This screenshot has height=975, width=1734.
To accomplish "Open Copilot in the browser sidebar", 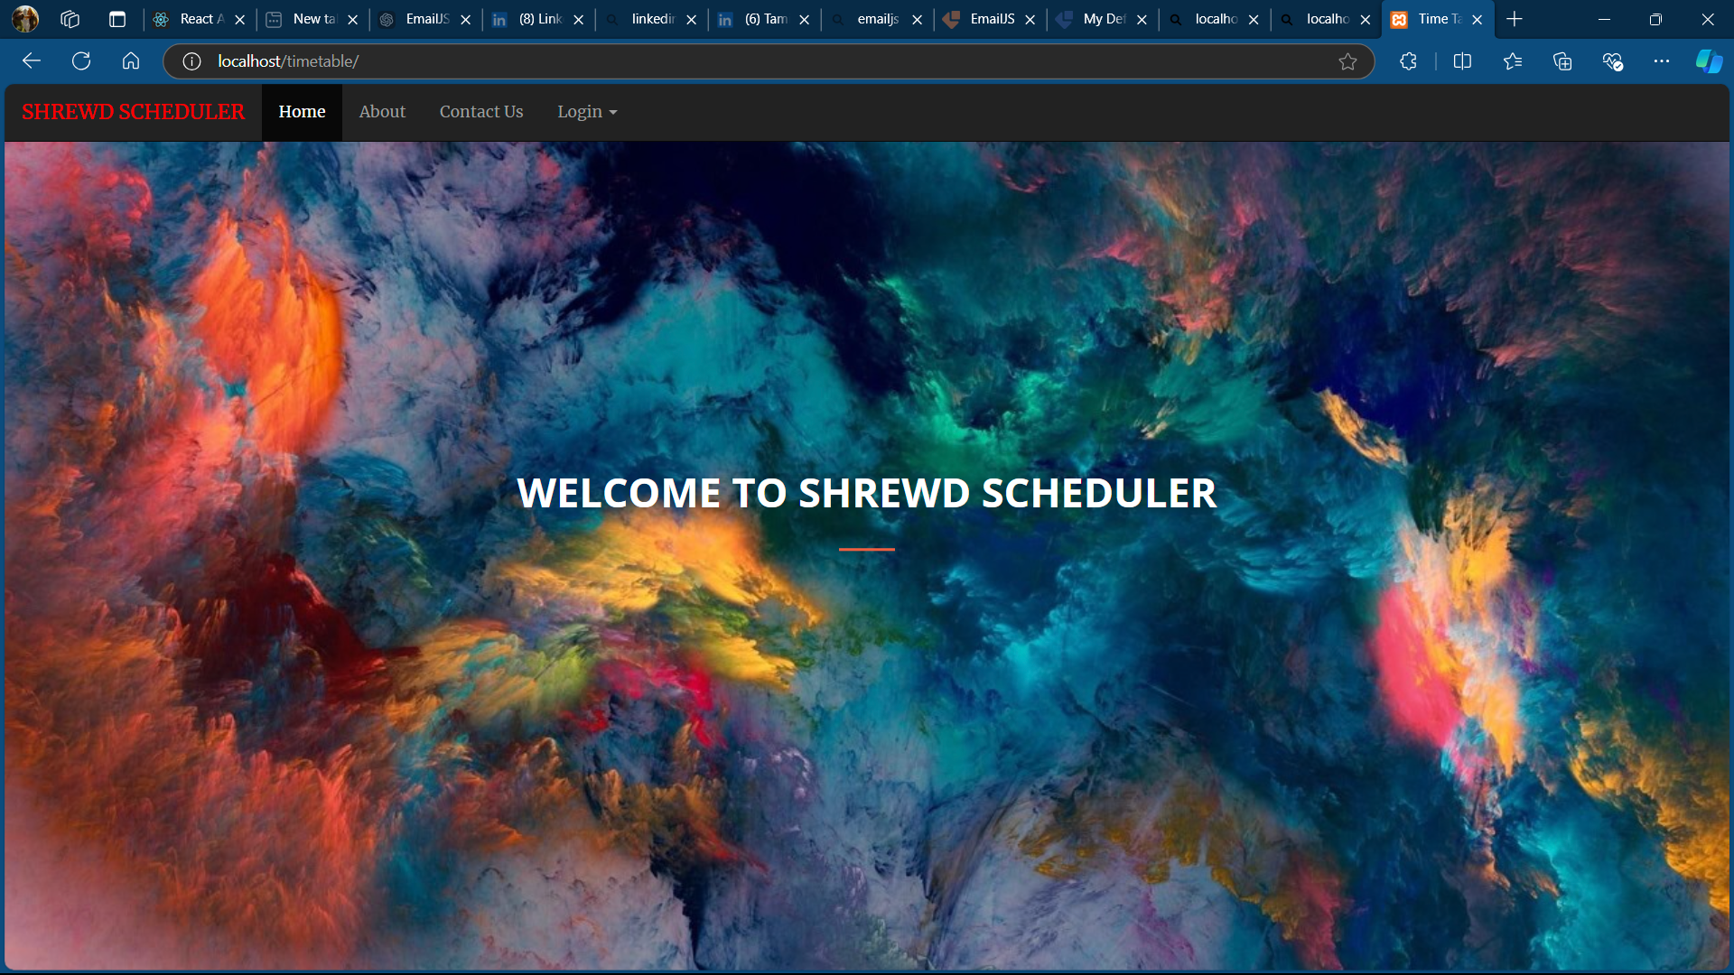I will pyautogui.click(x=1710, y=60).
